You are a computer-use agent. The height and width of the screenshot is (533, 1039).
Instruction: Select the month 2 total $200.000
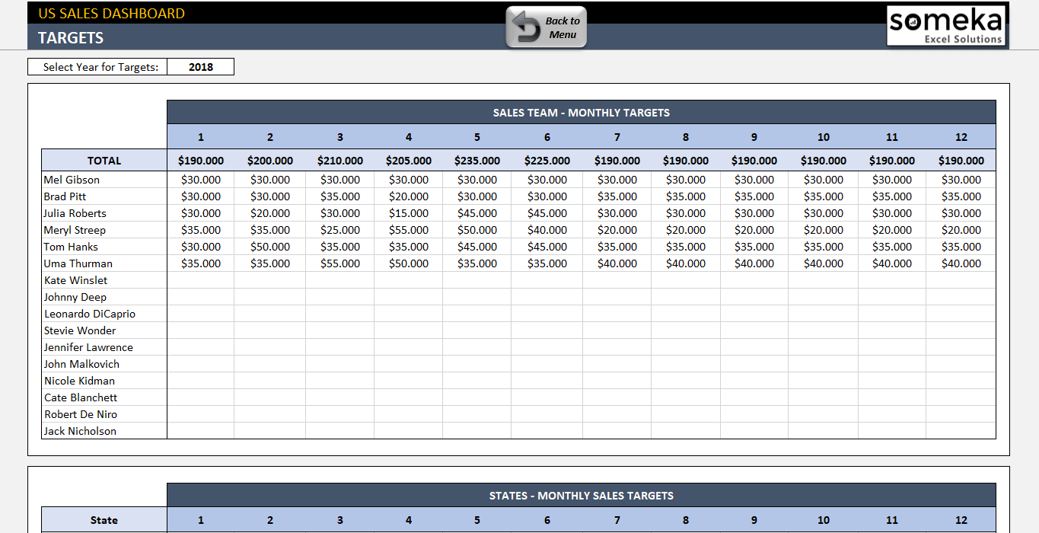pyautogui.click(x=270, y=161)
